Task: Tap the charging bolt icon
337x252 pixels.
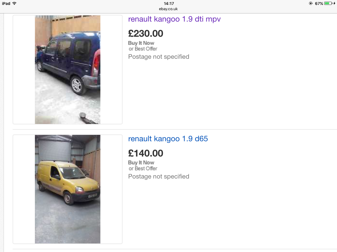Action: tap(334, 3)
